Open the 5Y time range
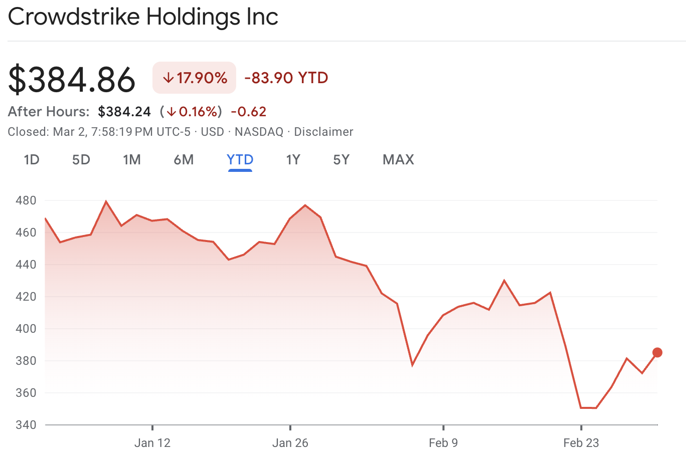The height and width of the screenshot is (460, 686). tap(341, 159)
